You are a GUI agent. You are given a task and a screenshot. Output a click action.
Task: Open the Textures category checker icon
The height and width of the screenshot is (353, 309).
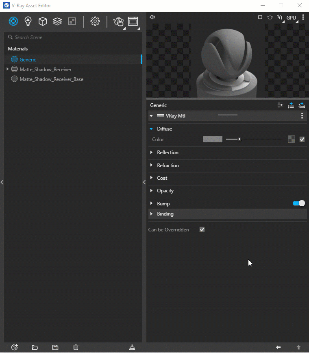(72, 22)
